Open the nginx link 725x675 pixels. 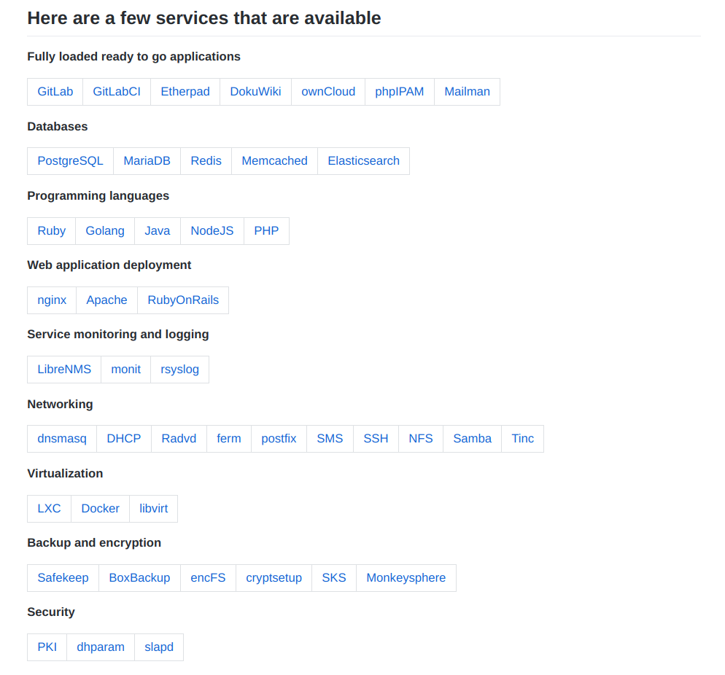point(52,300)
